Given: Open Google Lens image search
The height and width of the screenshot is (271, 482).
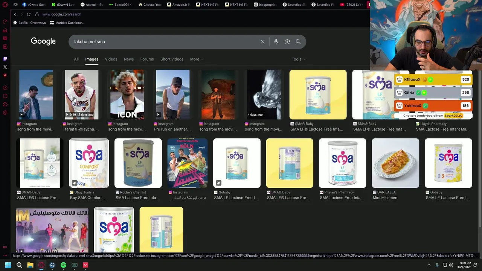Looking at the screenshot, I should [287, 42].
